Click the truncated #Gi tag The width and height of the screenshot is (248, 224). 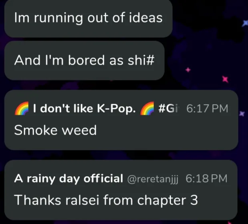pos(169,109)
